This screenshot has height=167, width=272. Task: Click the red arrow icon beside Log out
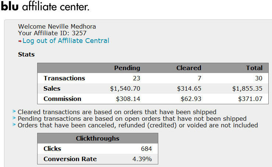click(x=20, y=41)
